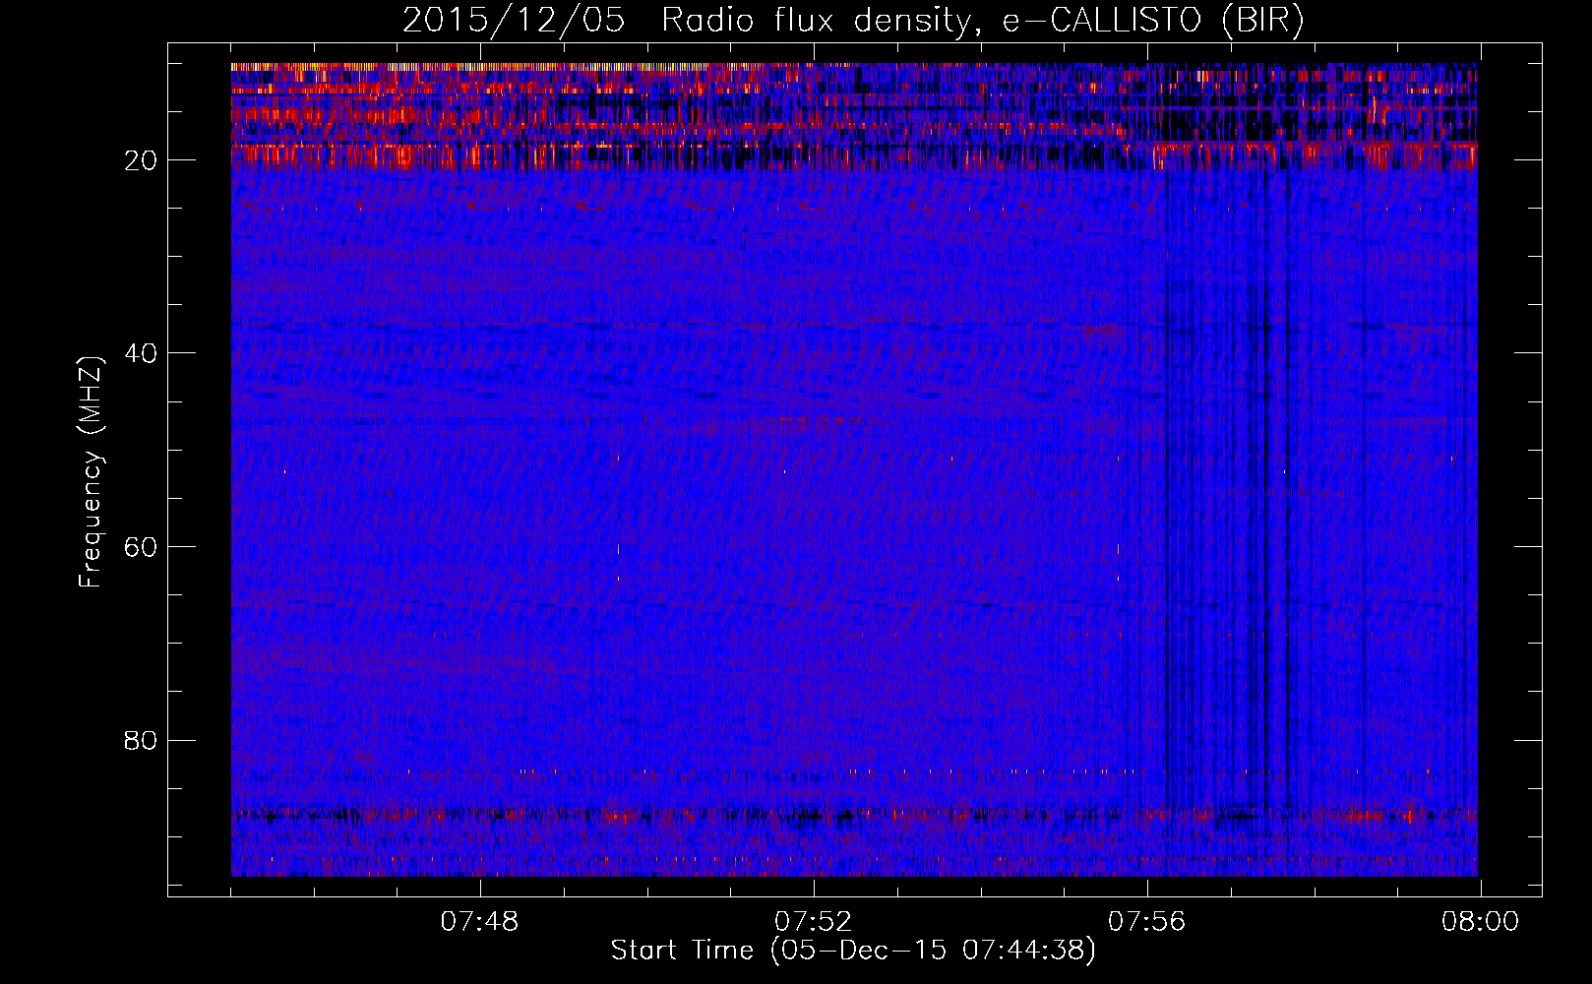Click the 'Start Time (05-Dec-15 07:44:38)' label
The height and width of the screenshot is (984, 1592).
coord(853,951)
